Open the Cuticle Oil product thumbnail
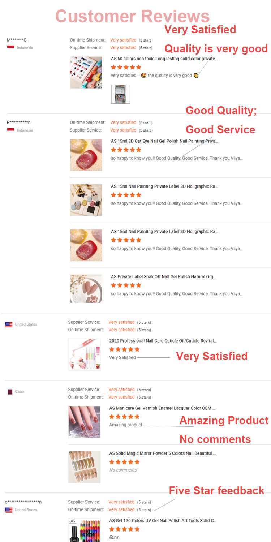Image resolution: width=271 pixels, height=542 pixels. (x=84, y=354)
